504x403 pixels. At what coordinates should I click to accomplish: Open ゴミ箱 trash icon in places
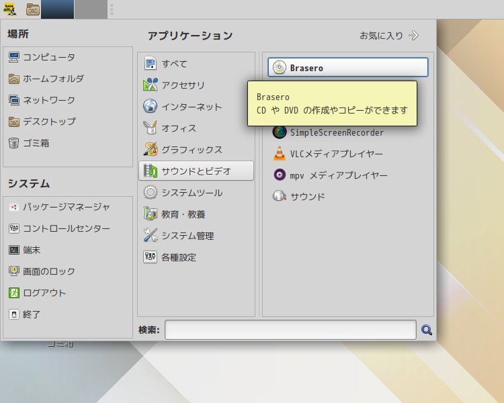14,143
